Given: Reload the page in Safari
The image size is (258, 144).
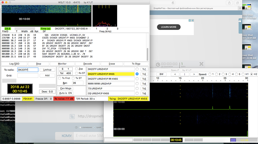Looking at the screenshot, I should tap(173, 3).
